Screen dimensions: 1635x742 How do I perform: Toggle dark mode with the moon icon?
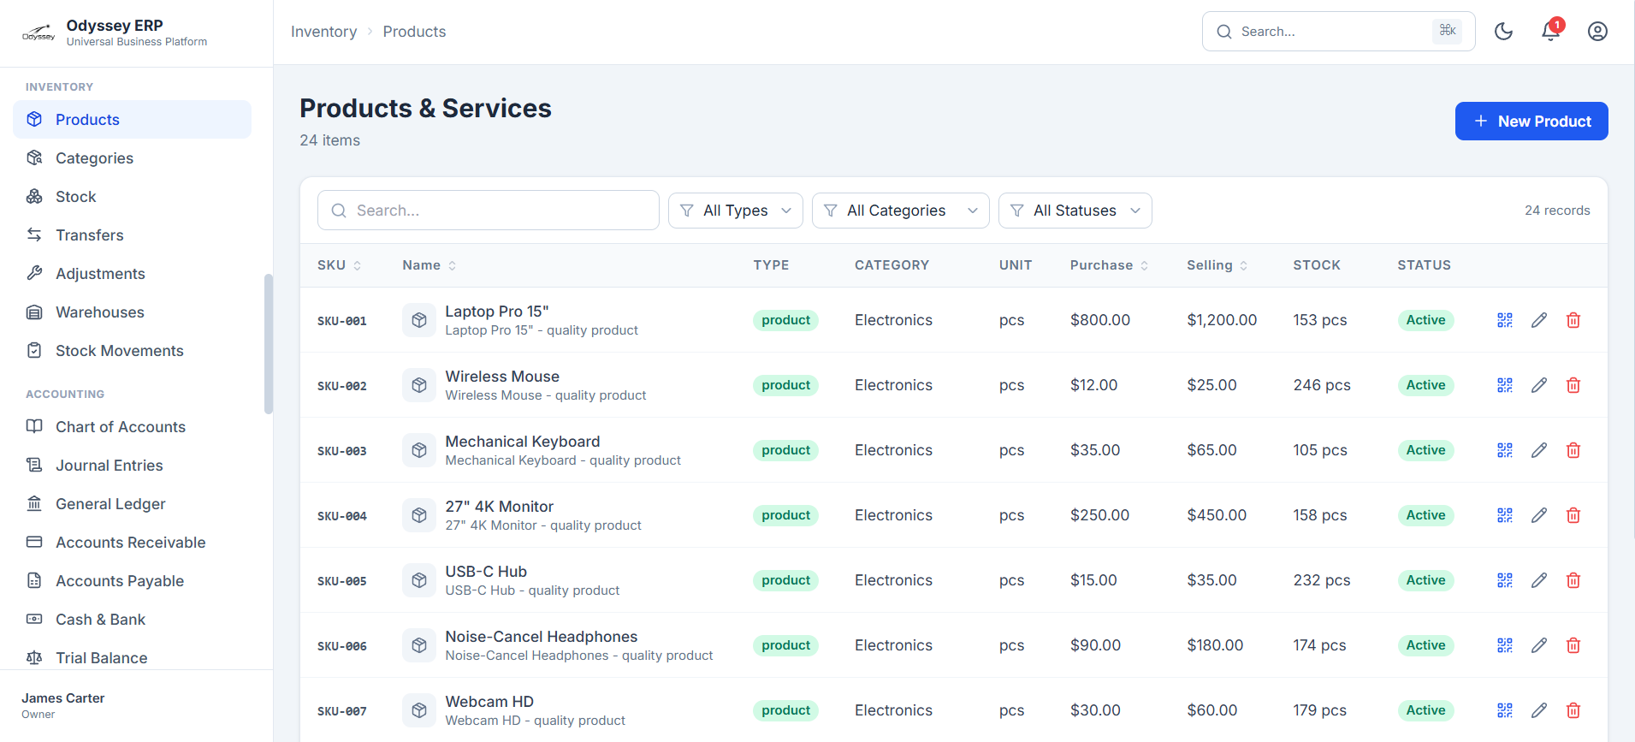1503,32
